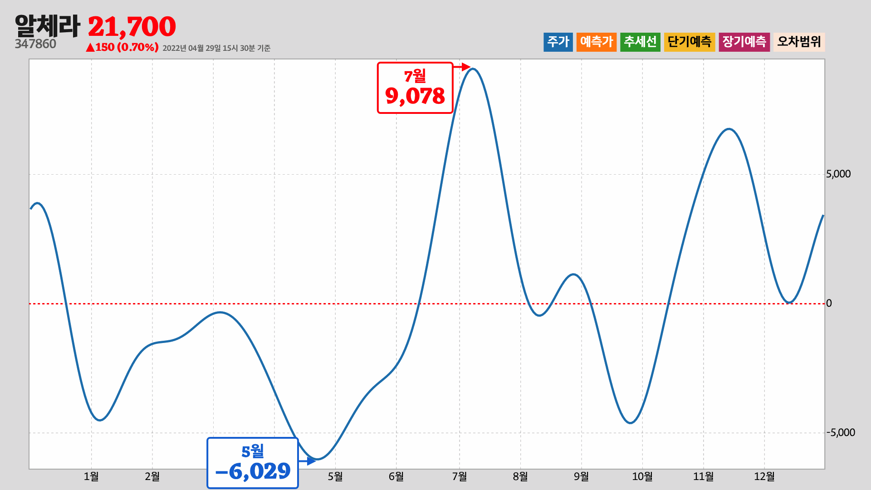Click the 1월 x-axis label
The height and width of the screenshot is (490, 871).
(91, 476)
